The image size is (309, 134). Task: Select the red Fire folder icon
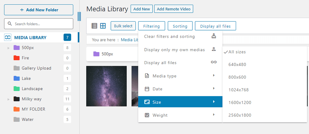[x=16, y=58]
